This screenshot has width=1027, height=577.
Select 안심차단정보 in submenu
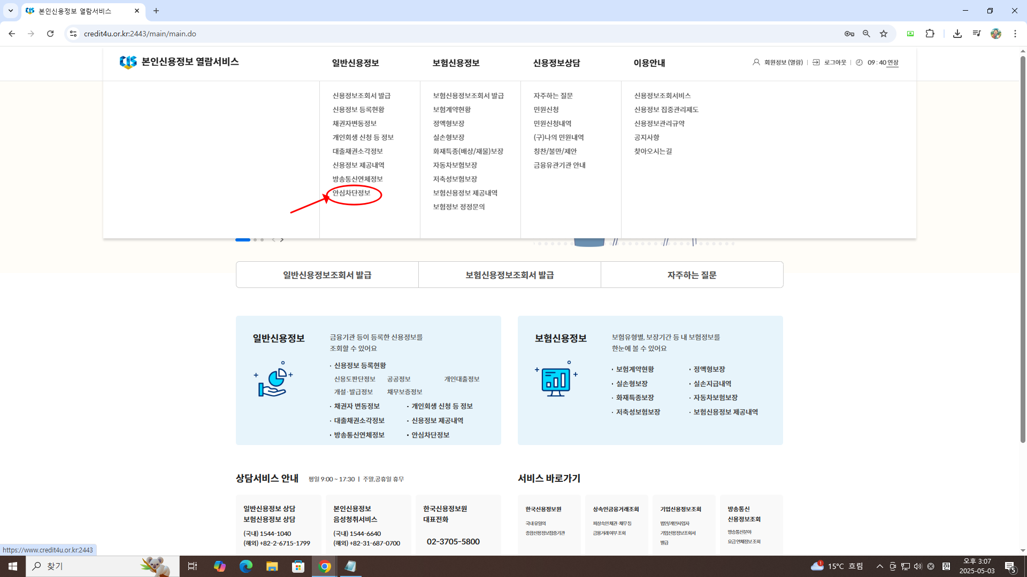[351, 193]
